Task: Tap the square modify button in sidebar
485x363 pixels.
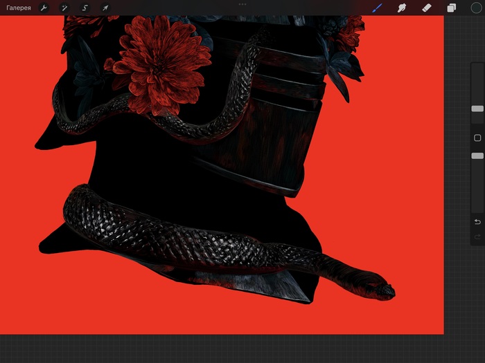Action: pyautogui.click(x=477, y=138)
